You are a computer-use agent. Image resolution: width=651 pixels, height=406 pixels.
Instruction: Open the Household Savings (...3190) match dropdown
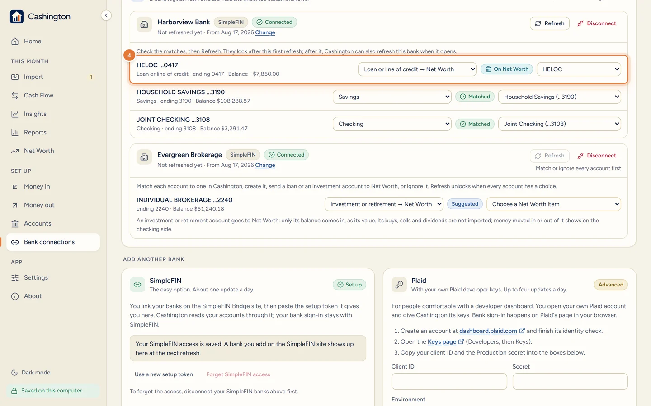560,97
